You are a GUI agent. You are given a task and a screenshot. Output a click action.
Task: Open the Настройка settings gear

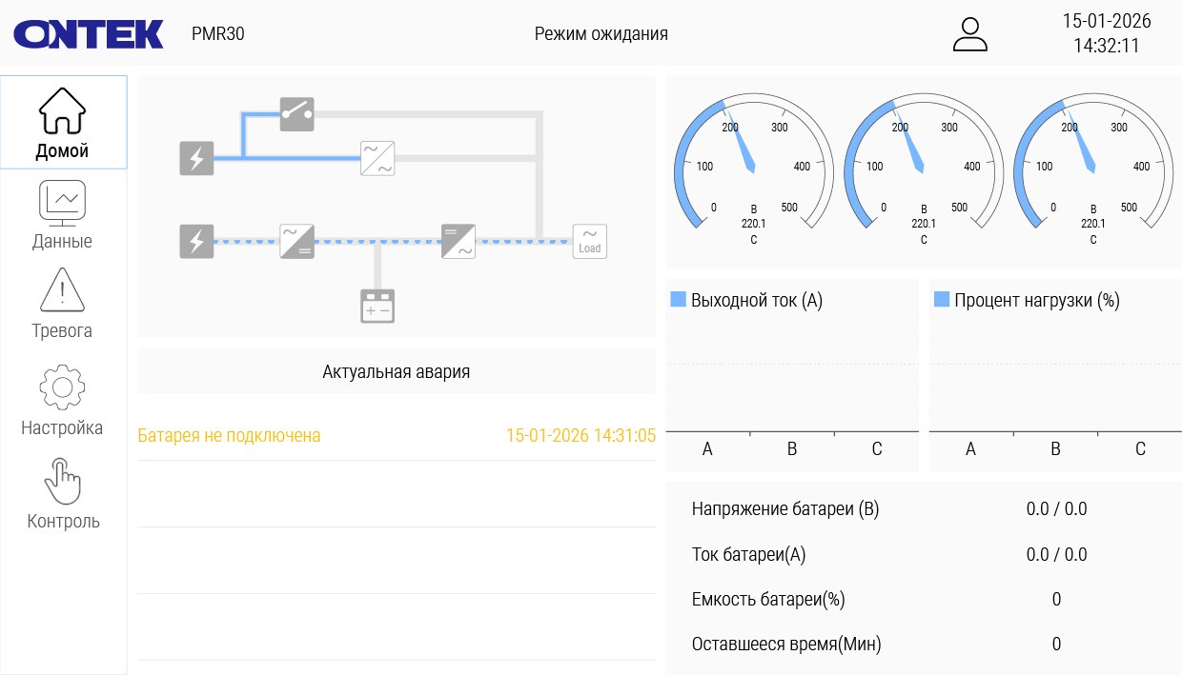click(x=63, y=401)
